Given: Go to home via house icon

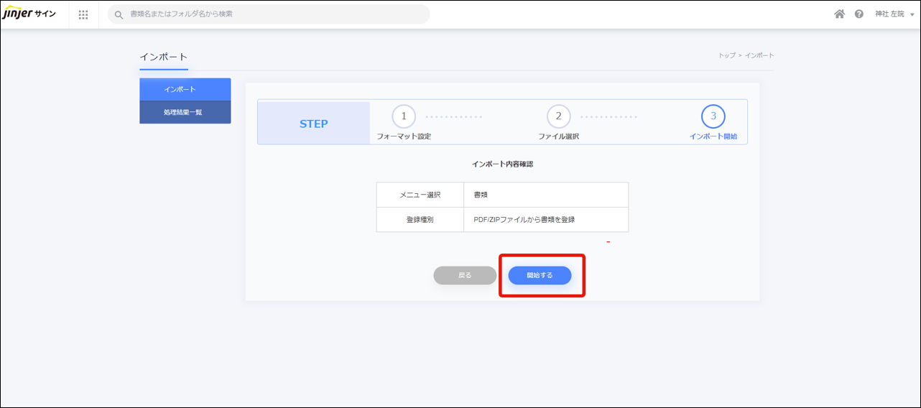Looking at the screenshot, I should tap(839, 14).
